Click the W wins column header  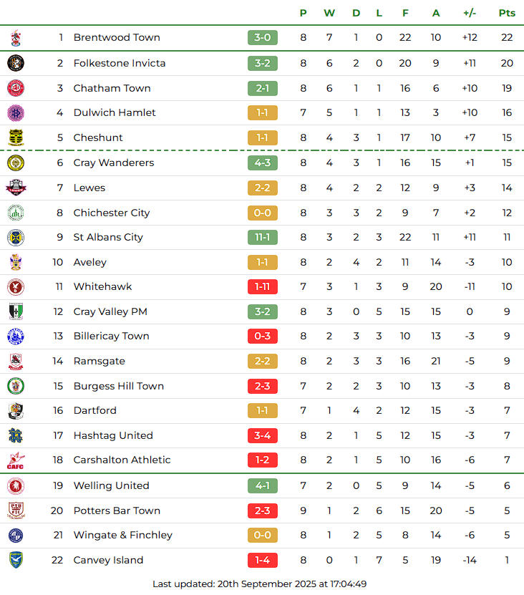pos(329,13)
